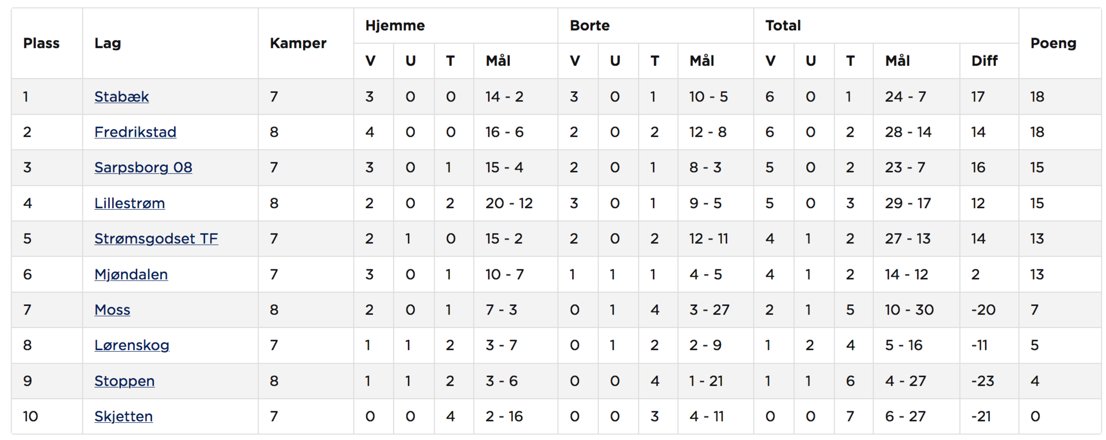The image size is (1106, 440).
Task: Open the Stoppen team link
Action: point(124,381)
